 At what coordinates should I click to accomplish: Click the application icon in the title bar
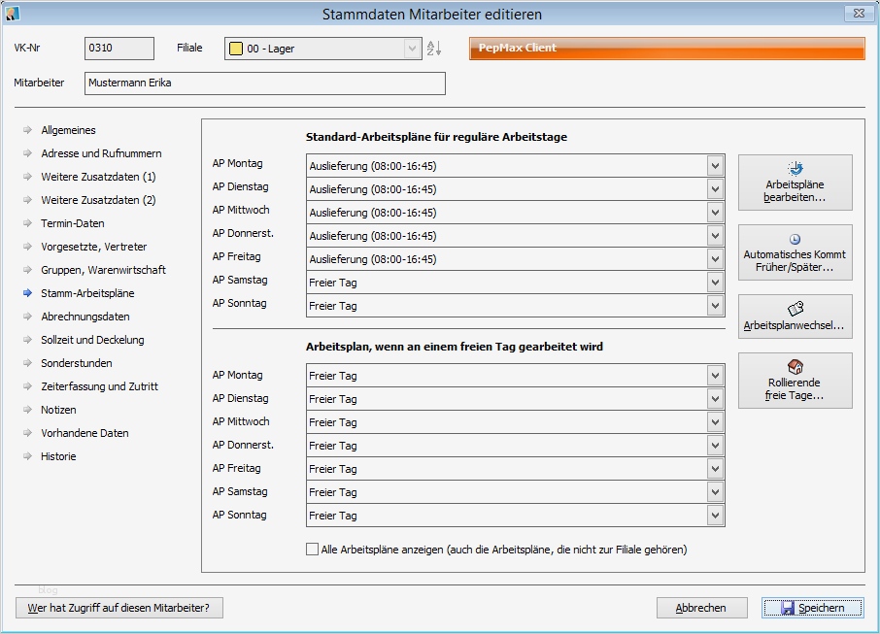coord(12,13)
